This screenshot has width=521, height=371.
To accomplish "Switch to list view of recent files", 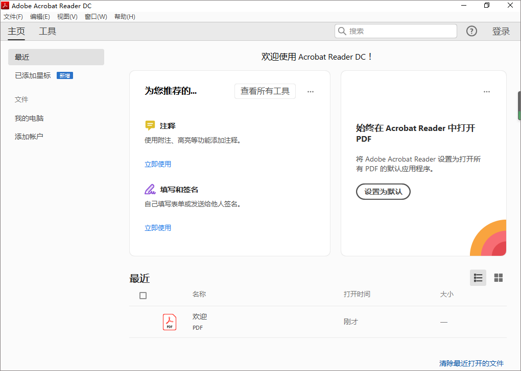I will tap(478, 278).
